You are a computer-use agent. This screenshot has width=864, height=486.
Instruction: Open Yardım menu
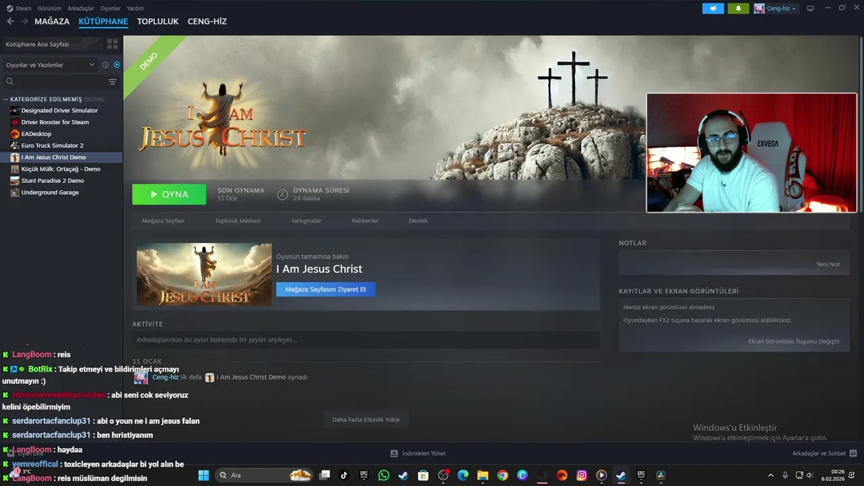135,8
